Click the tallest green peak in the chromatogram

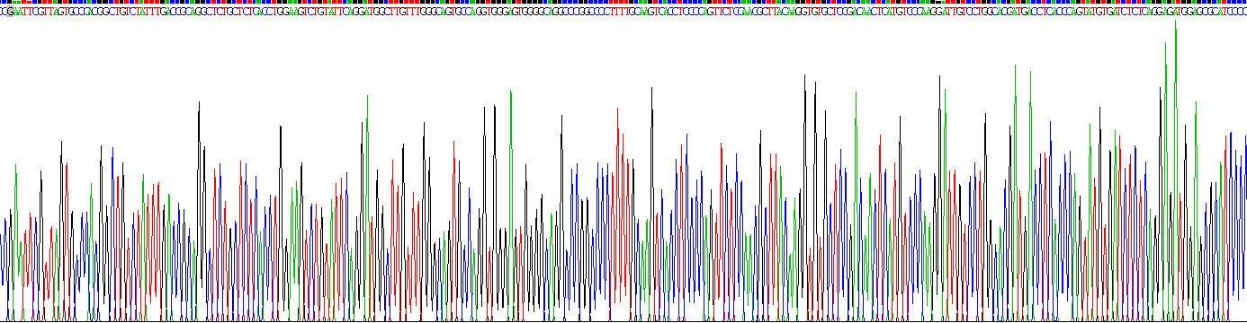click(x=1175, y=170)
